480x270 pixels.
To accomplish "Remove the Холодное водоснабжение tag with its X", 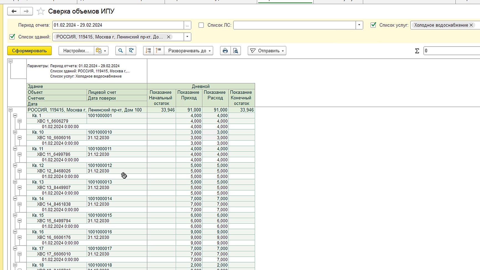I will click(471, 25).
